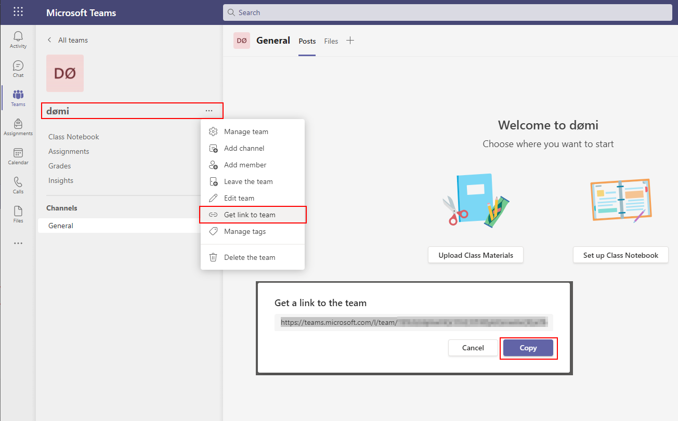
Task: Choose Manage team from context menu
Action: [x=253, y=131]
